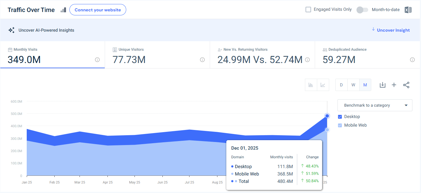
Task: Switch chart to bar chart view
Action: (x=311, y=85)
